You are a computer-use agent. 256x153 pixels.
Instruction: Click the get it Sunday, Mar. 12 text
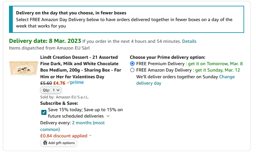click(x=218, y=70)
